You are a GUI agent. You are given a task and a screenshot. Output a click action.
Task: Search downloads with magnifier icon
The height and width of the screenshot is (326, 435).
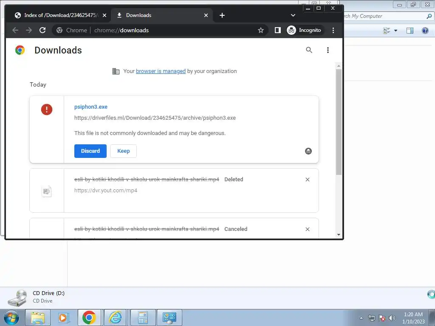click(309, 50)
